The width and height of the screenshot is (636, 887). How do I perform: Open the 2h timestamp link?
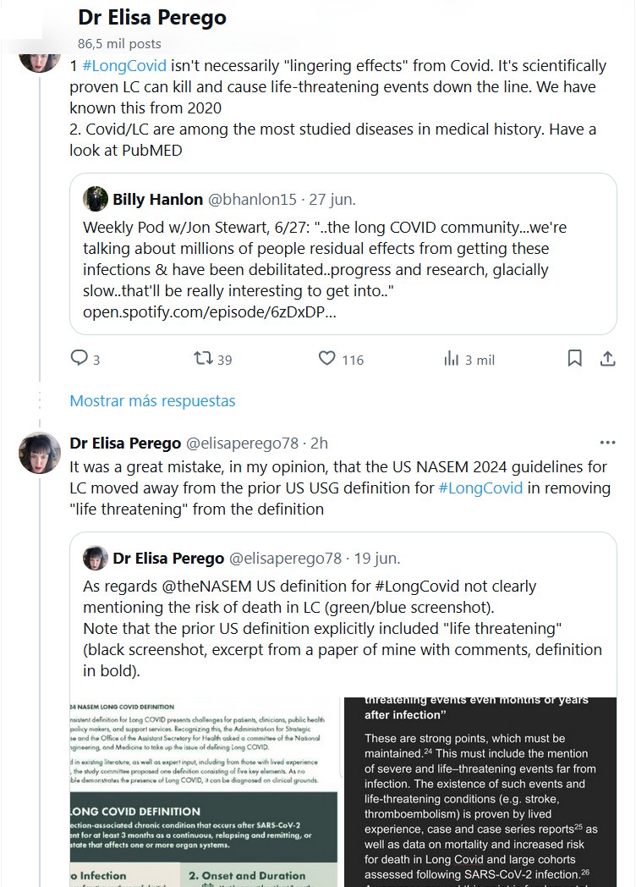[319, 443]
